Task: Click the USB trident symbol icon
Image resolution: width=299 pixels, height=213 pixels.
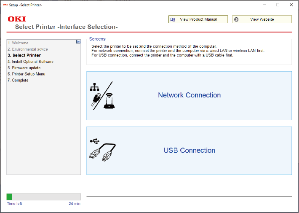Action: coord(95,141)
